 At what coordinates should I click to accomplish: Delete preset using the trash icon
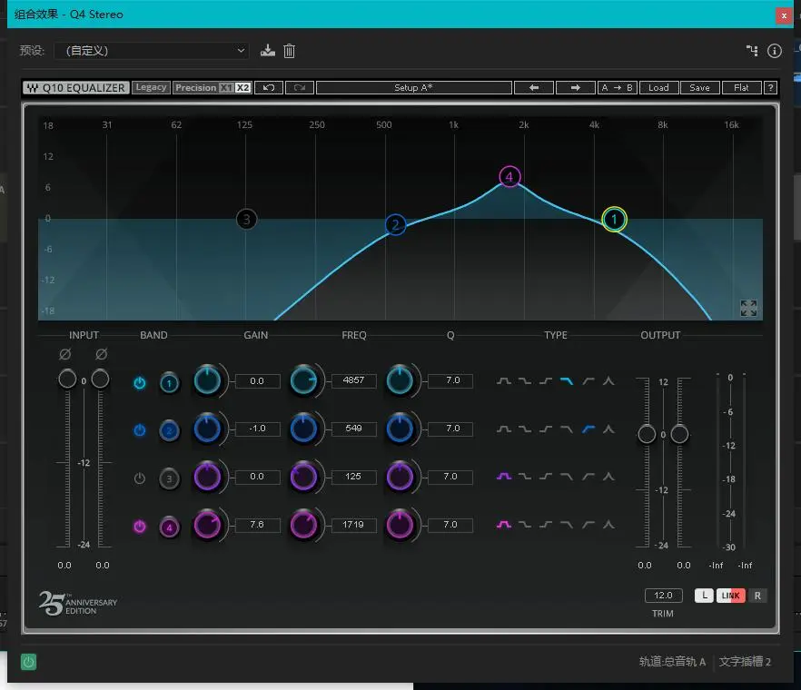(x=289, y=51)
